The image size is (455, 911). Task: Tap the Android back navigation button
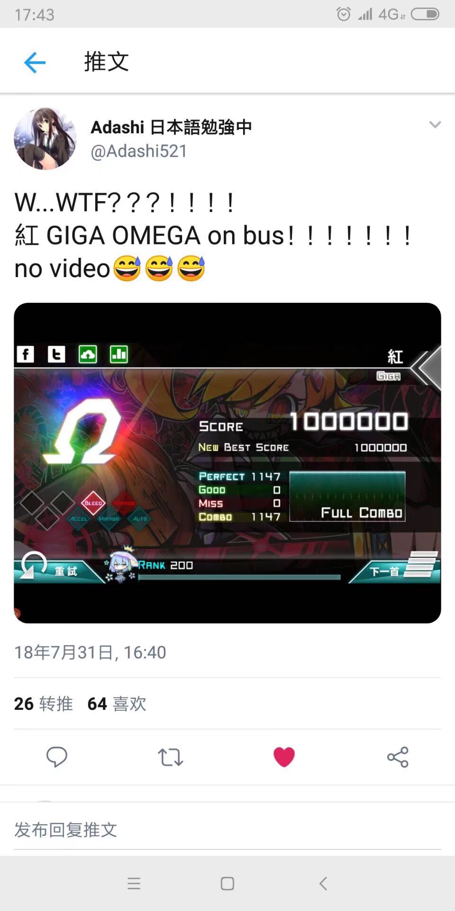(x=323, y=883)
